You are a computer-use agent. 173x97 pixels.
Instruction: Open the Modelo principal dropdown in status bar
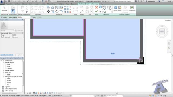pyautogui.click(x=115, y=96)
